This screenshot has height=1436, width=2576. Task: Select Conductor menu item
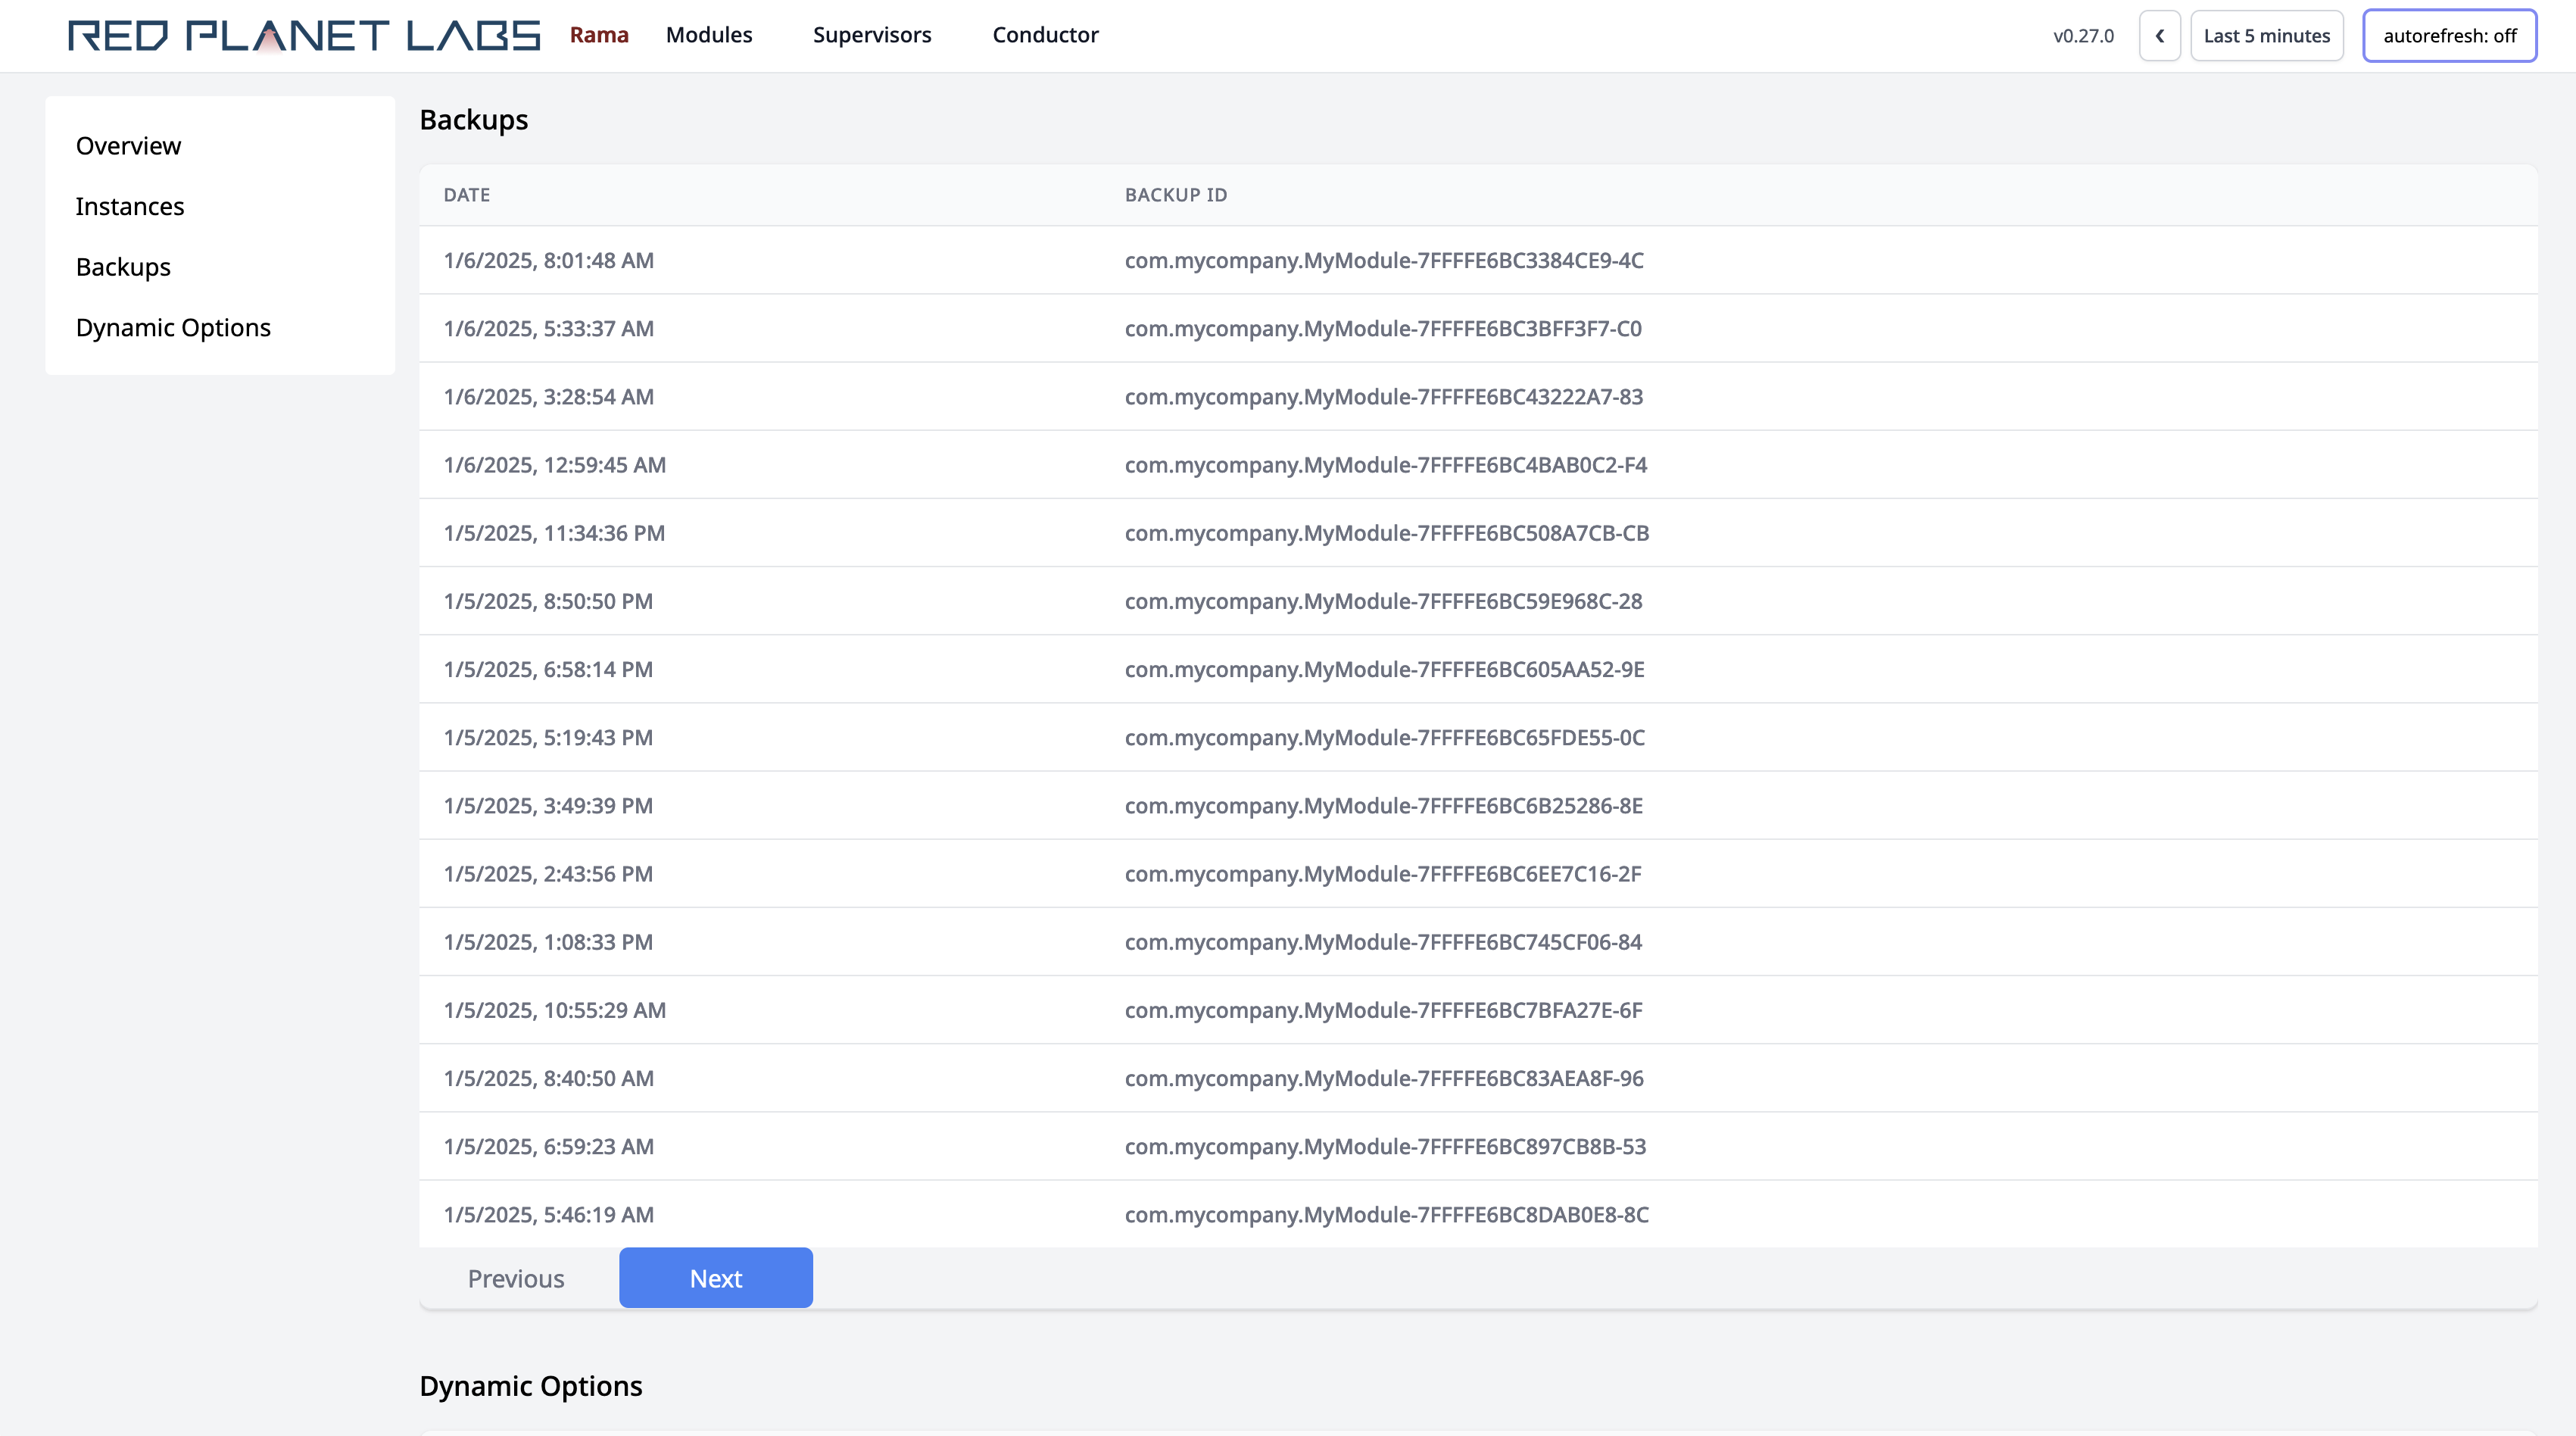(1045, 33)
